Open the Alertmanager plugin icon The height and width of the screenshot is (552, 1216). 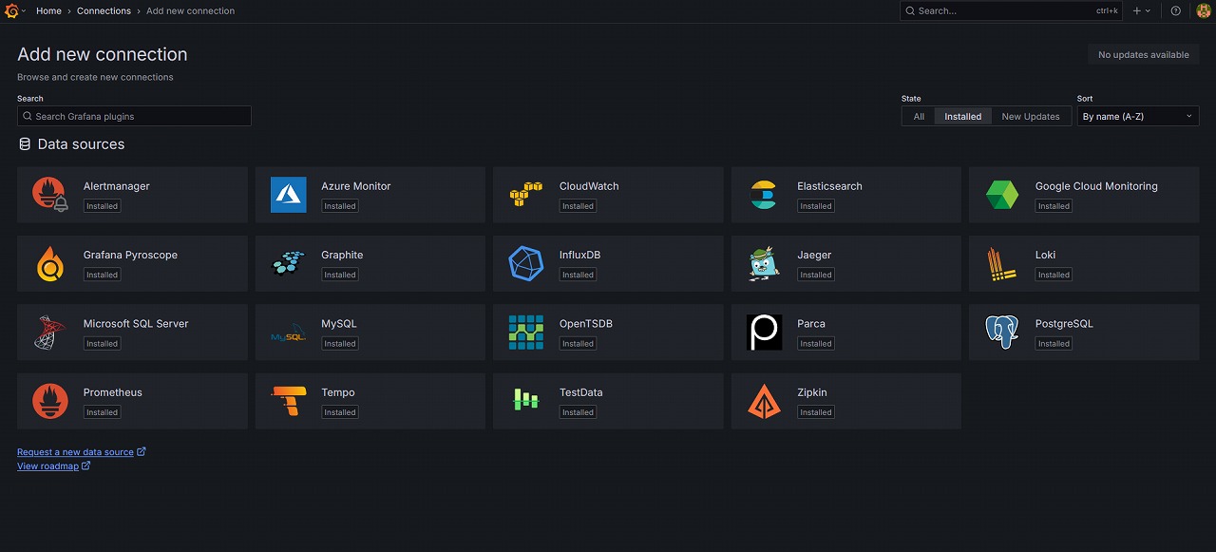49,195
